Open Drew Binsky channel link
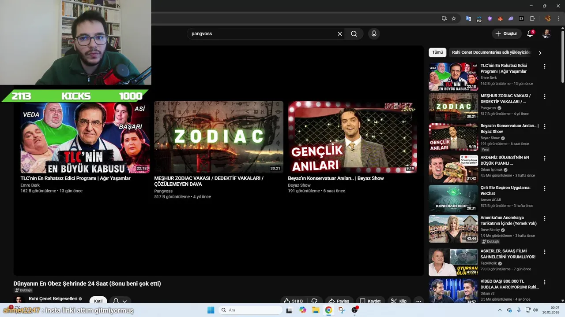This screenshot has width=565, height=317. coord(490,230)
